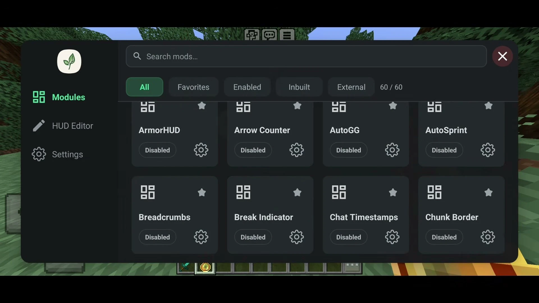Image resolution: width=539 pixels, height=303 pixels.
Task: Open ArmorHUD settings gear
Action: pos(201,150)
